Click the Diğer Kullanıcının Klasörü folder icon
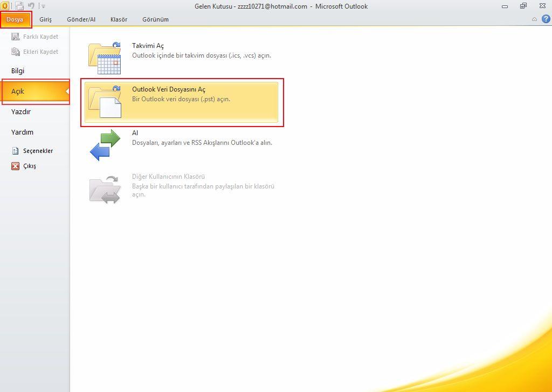Screen dimensions: 552x392 [x=105, y=189]
